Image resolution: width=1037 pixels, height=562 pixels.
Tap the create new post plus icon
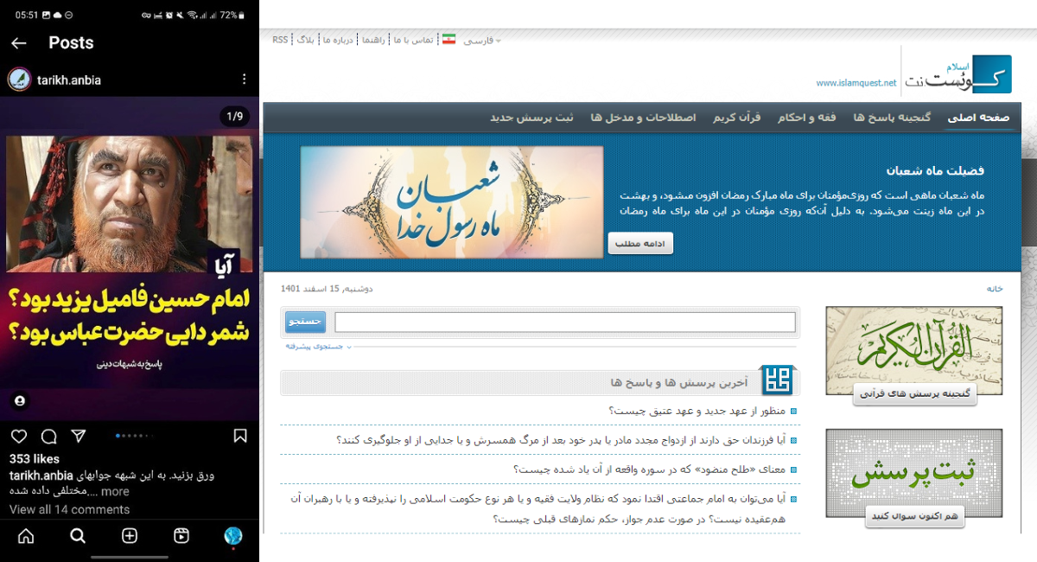coord(130,536)
